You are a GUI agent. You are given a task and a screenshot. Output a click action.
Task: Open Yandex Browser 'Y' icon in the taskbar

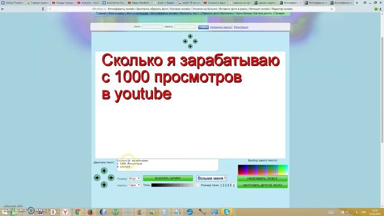click(x=65, y=212)
